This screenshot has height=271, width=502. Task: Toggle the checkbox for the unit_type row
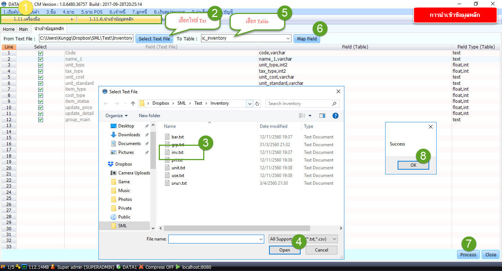40,65
